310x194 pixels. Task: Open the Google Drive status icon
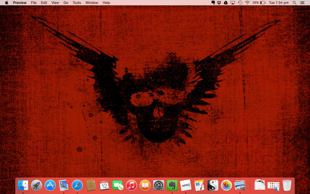225,2
